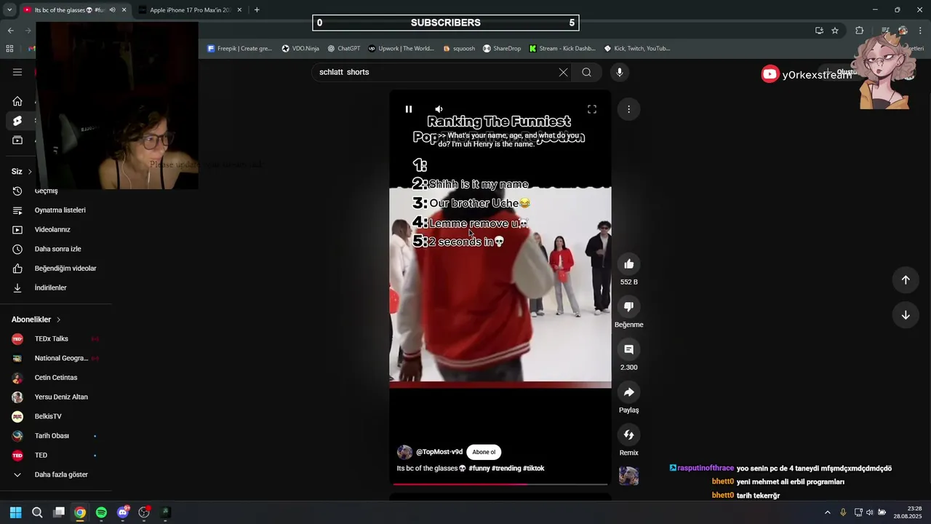
Task: Expand the Abonelikler section
Action: (x=36, y=319)
